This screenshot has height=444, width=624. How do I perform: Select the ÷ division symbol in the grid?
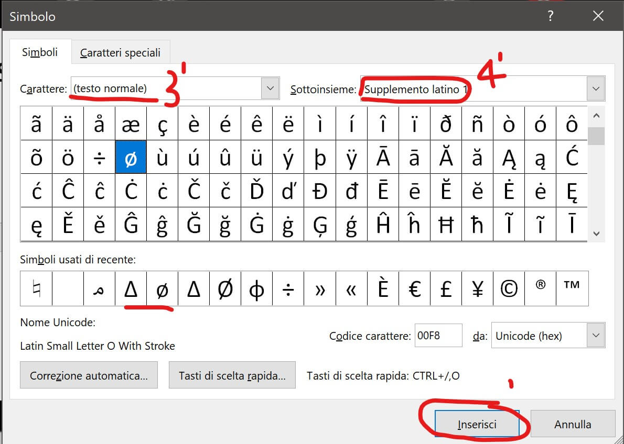tap(99, 157)
